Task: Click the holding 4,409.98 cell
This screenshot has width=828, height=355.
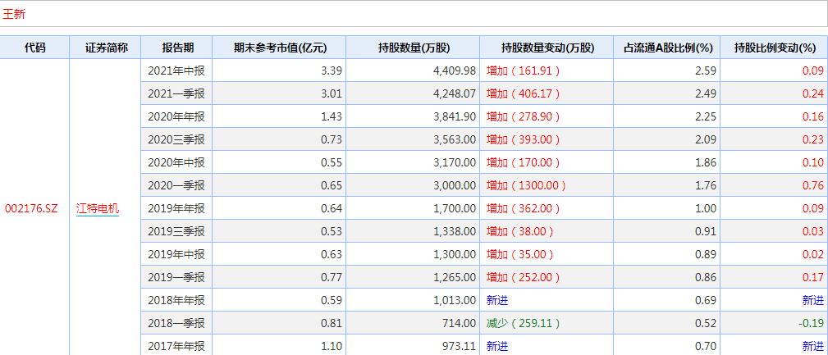Action: (413, 71)
